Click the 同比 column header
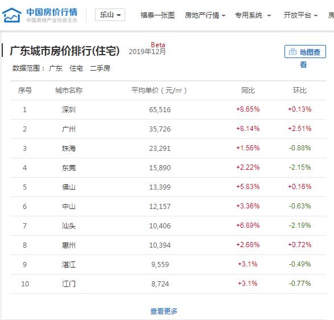Image resolution: width=334 pixels, height=320 pixels. [x=248, y=91]
